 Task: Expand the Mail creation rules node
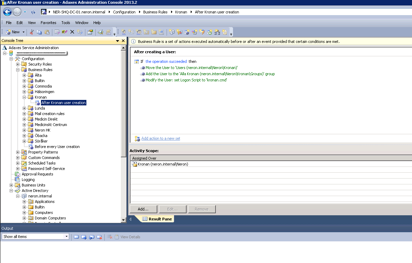pyautogui.click(x=24, y=114)
